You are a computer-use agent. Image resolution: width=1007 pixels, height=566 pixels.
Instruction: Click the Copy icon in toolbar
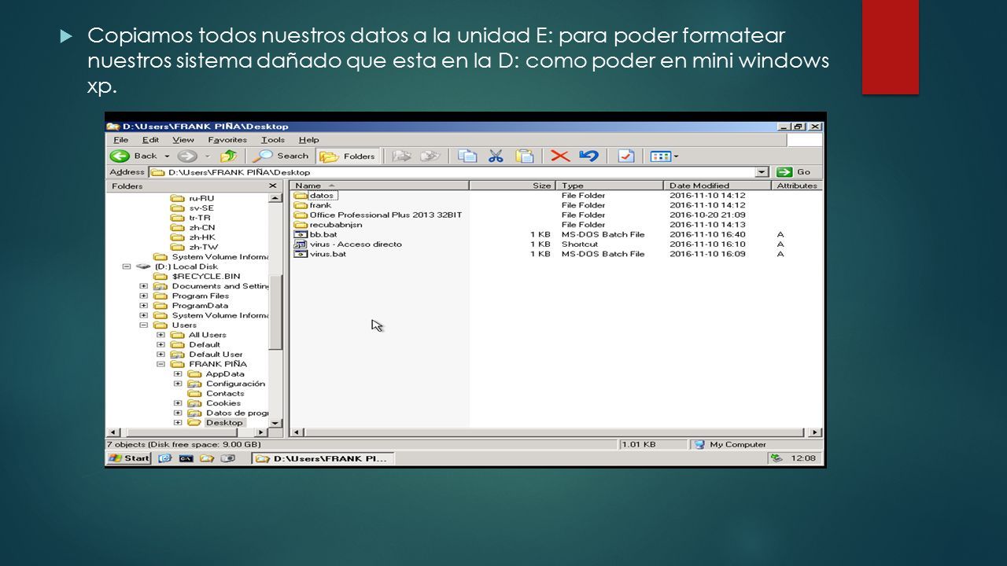pos(468,156)
